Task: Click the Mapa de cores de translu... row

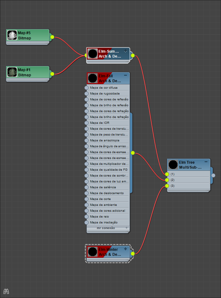Action: [x=108, y=128]
